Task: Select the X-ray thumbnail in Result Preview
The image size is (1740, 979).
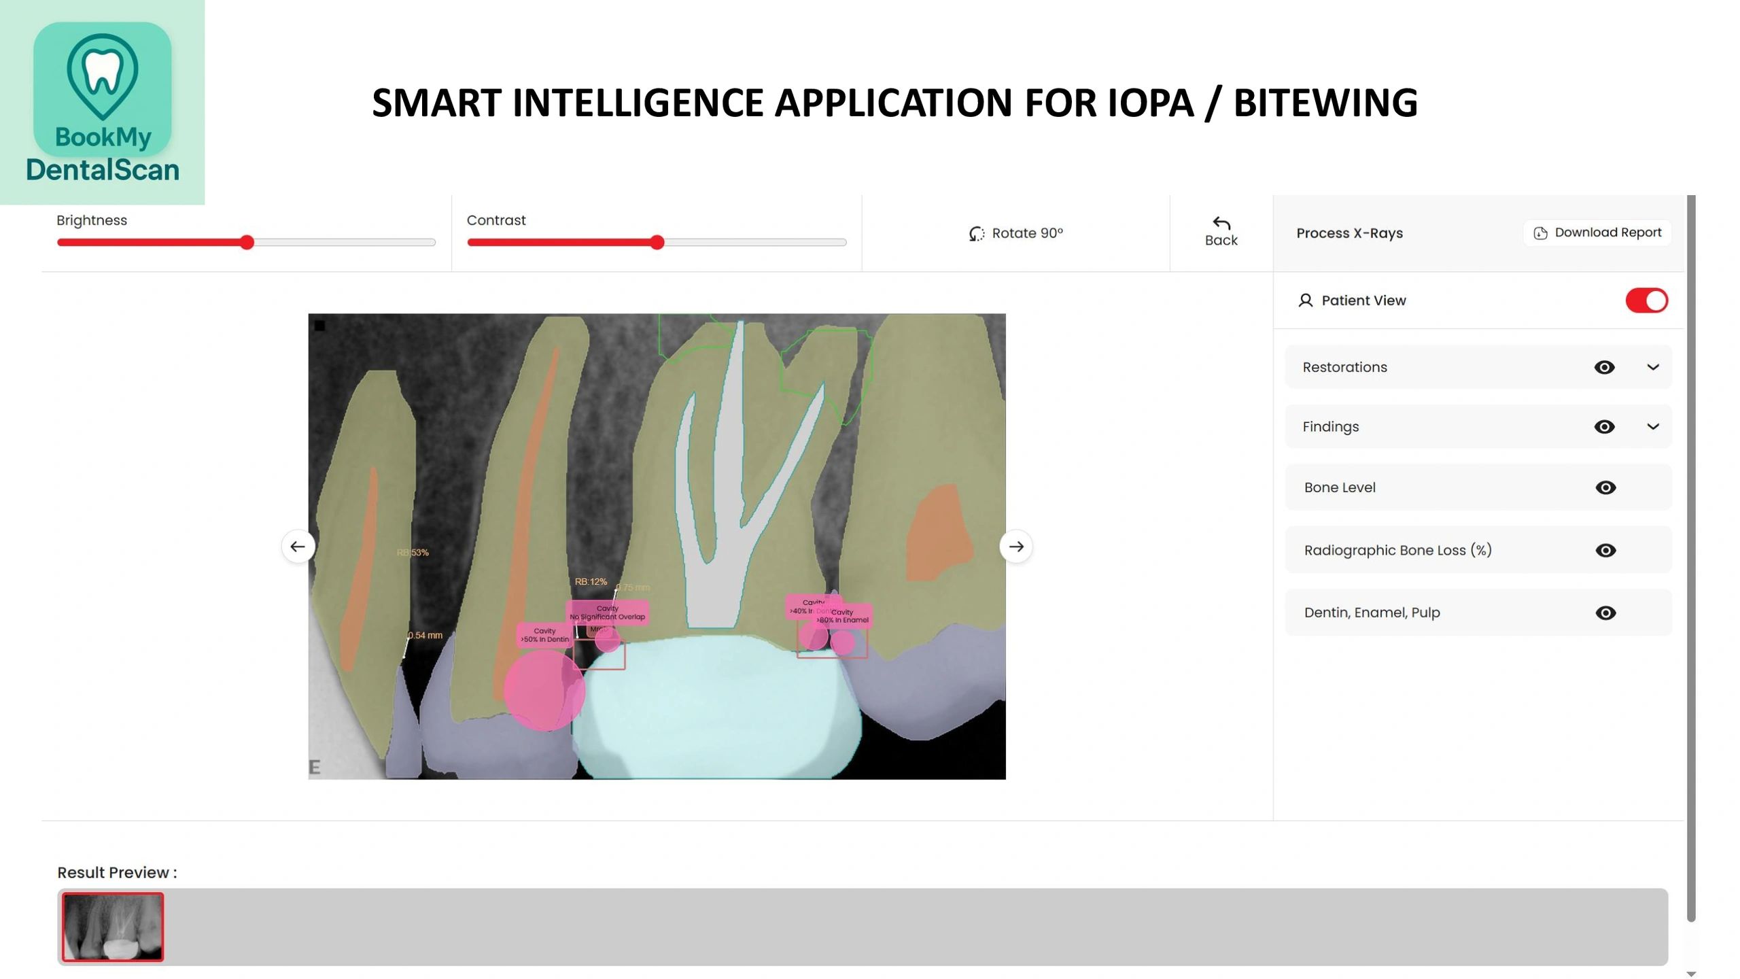Action: point(113,927)
